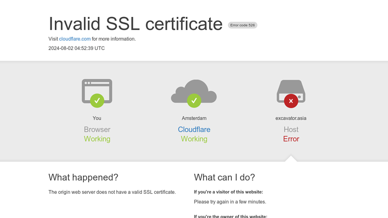The width and height of the screenshot is (388, 218).
Task: Click the 2024-08-02 timestamp text
Action: click(x=77, y=48)
